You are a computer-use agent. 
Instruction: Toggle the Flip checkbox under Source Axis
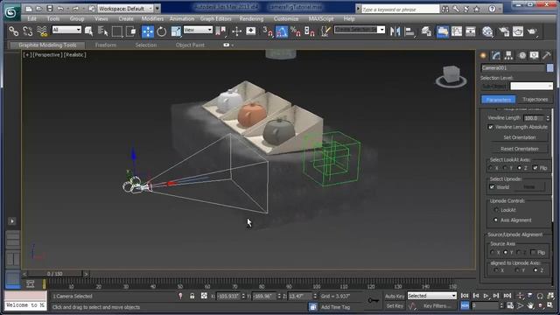[x=533, y=253]
